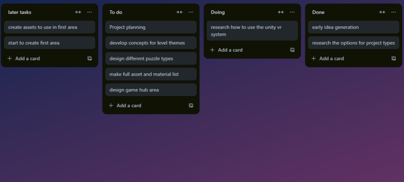Open 'early idea generation' card
This screenshot has width=404, height=182.
click(353, 27)
